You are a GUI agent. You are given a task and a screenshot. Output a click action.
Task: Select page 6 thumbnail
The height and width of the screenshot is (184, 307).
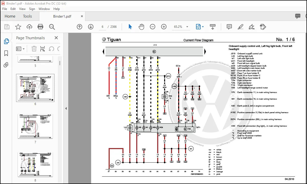[36, 88]
